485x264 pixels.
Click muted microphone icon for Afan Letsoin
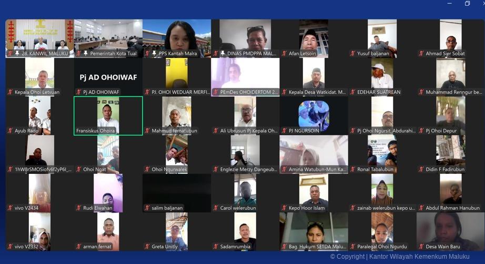click(x=284, y=54)
